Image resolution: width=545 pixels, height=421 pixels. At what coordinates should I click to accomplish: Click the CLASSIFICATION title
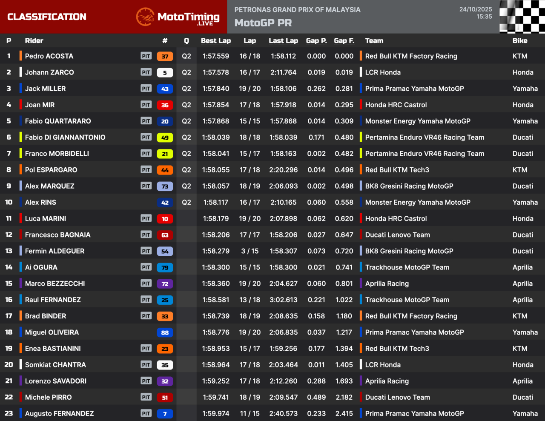47,17
